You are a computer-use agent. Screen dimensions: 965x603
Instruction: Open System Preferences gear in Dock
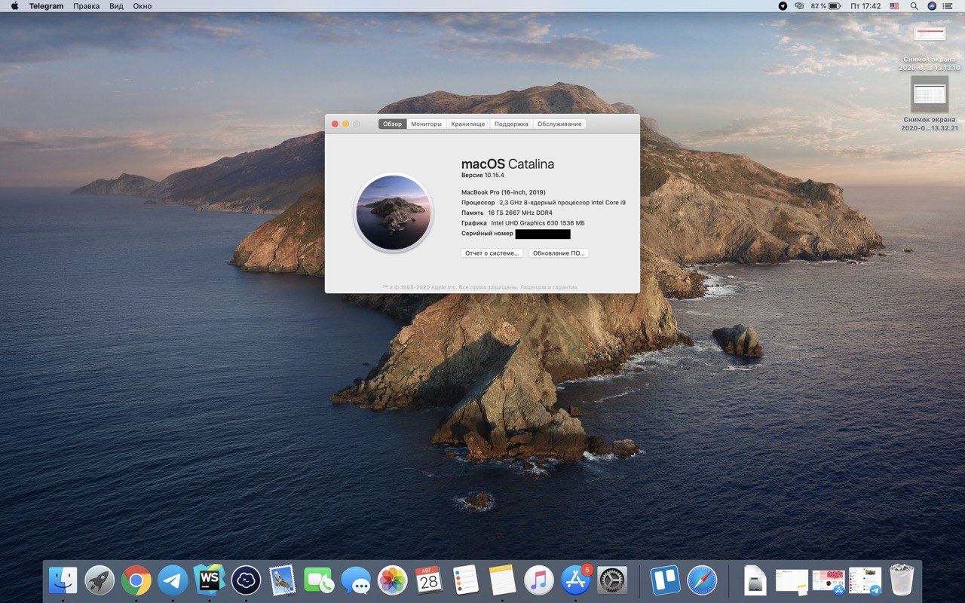612,580
